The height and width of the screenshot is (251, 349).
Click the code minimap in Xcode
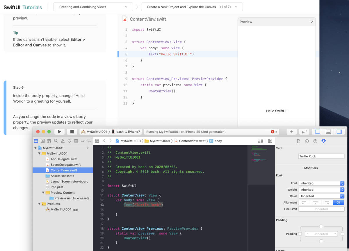tap(261, 165)
